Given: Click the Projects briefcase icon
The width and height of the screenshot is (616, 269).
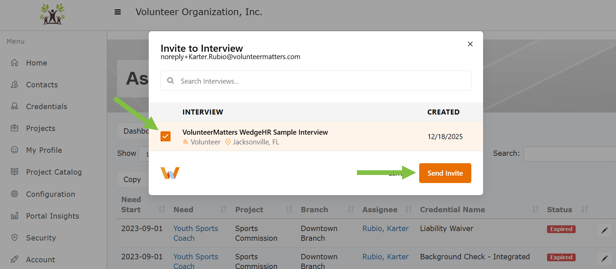Looking at the screenshot, I should tap(14, 128).
